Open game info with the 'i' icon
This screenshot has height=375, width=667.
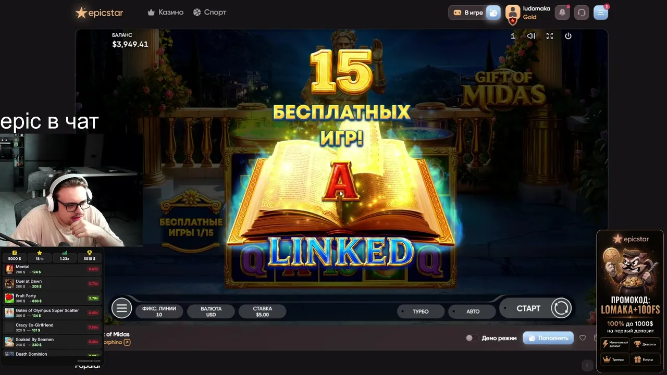tap(513, 36)
